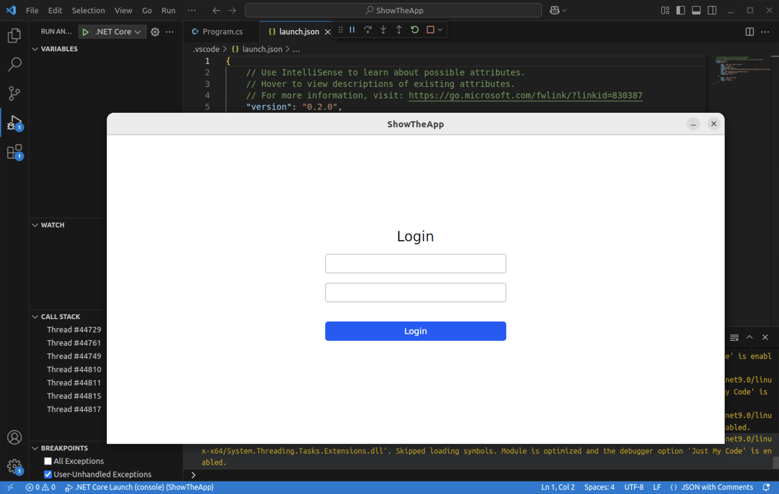The height and width of the screenshot is (494, 779).
Task: Open the Copilot chat icon
Action: click(x=555, y=10)
